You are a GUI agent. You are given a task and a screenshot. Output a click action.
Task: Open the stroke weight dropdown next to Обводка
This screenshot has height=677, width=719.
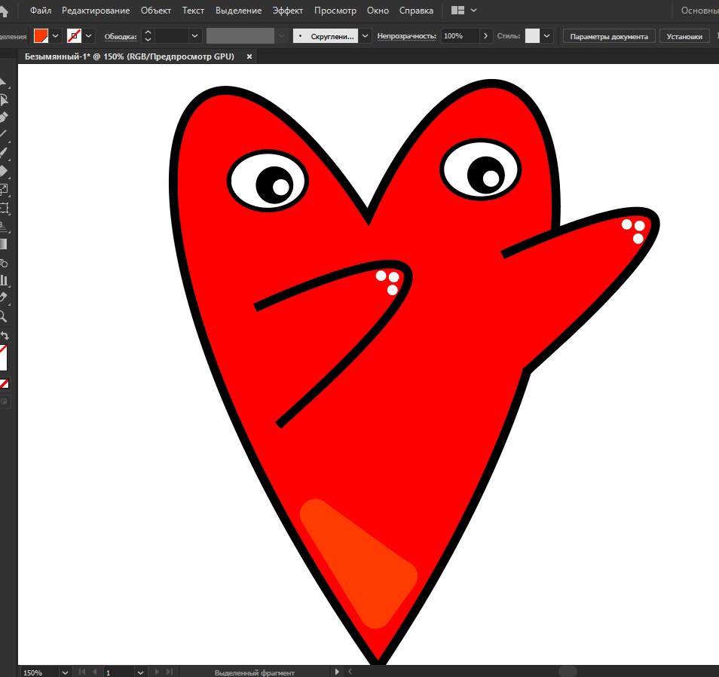point(194,35)
